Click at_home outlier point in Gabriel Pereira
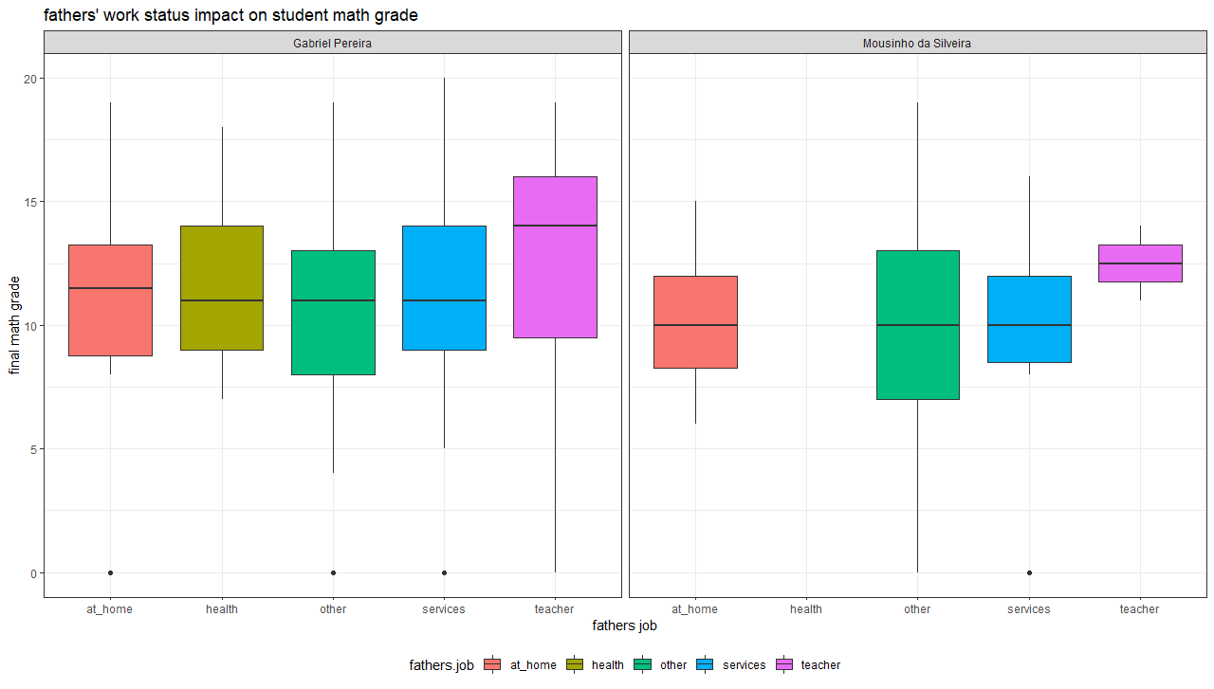Screen dimensions: 1214x689 click(111, 572)
